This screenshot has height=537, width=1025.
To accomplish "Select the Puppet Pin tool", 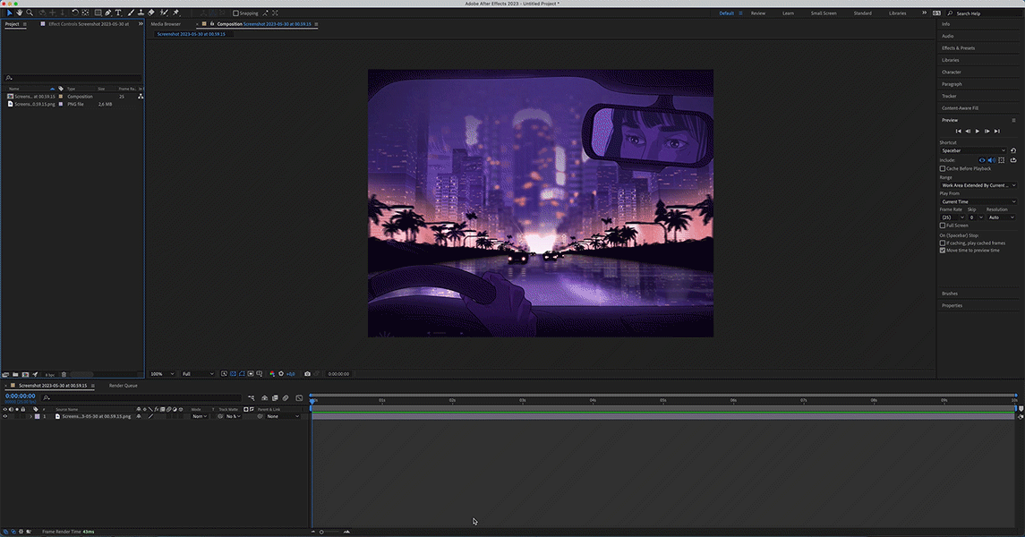I will coord(175,13).
